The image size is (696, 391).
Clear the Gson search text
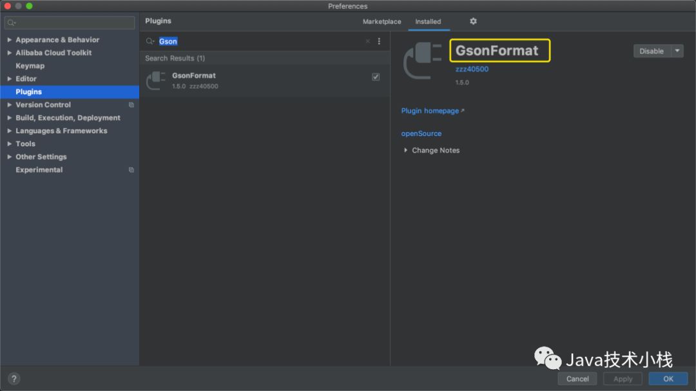click(x=367, y=41)
